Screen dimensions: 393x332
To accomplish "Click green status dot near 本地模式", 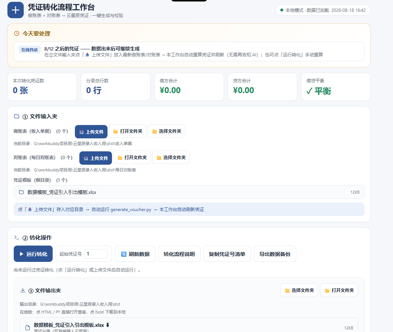I will (x=282, y=10).
